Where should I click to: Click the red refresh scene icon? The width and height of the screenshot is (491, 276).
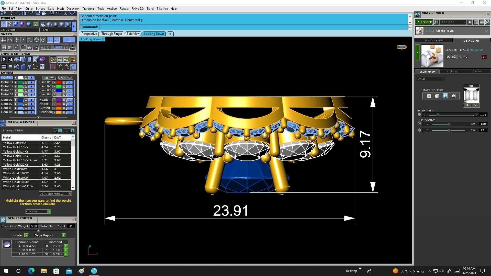point(484,57)
